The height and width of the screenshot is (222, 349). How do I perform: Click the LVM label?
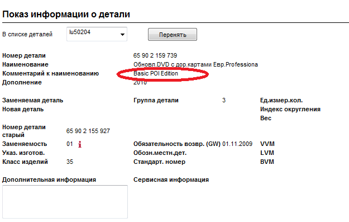point(267,153)
